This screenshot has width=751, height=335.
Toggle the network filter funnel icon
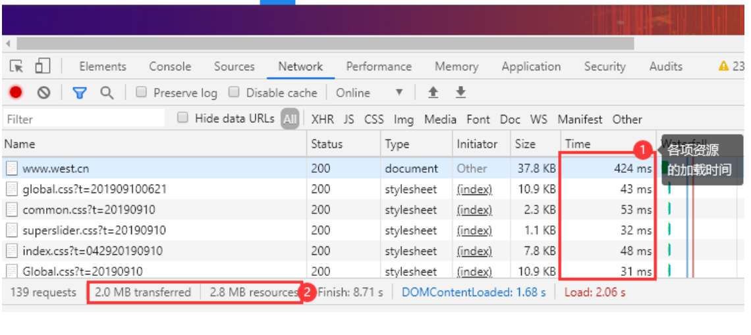point(80,93)
